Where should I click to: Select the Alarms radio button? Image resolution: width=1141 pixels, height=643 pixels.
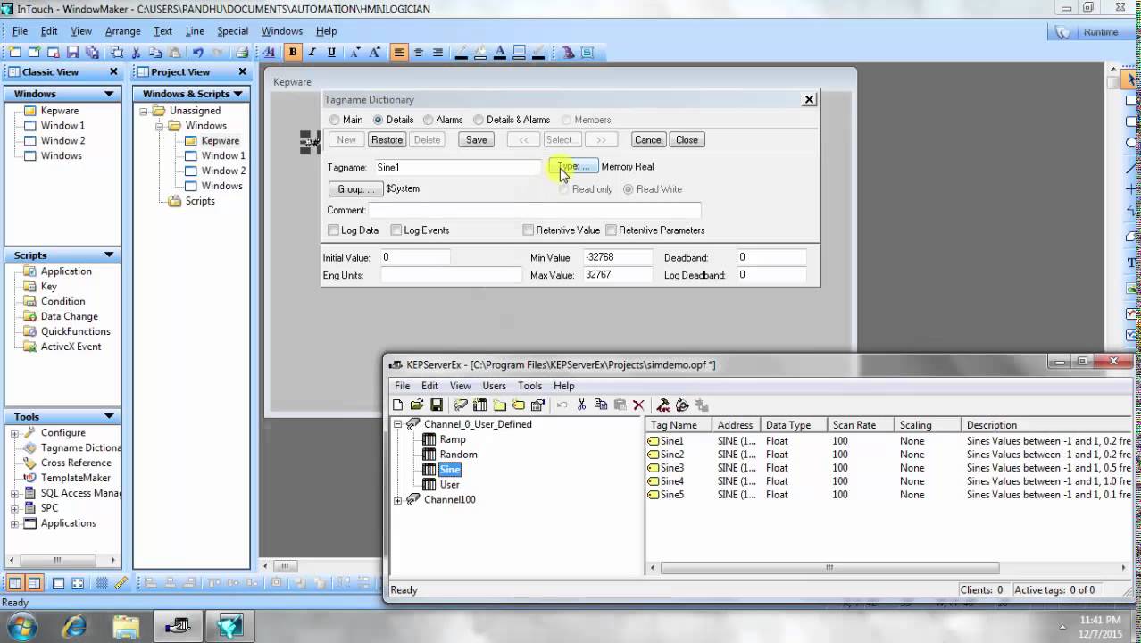429,120
